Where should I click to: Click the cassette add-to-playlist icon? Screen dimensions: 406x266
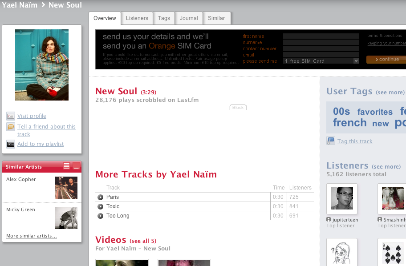tap(11, 144)
